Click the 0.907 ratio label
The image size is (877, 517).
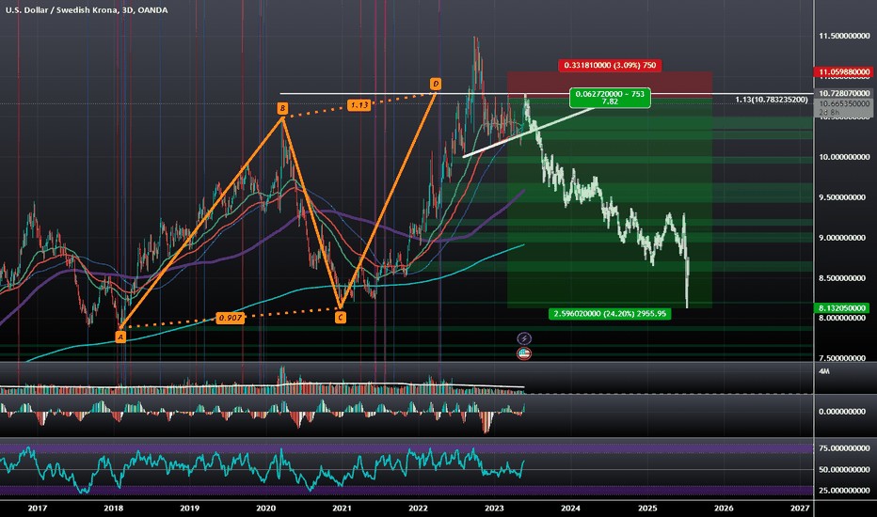pos(230,318)
